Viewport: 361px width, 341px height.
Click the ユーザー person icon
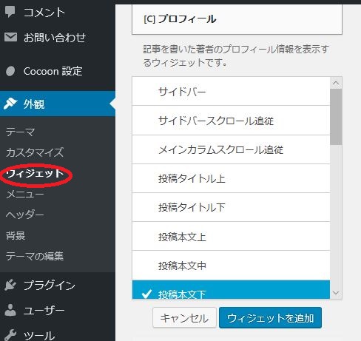click(x=10, y=310)
